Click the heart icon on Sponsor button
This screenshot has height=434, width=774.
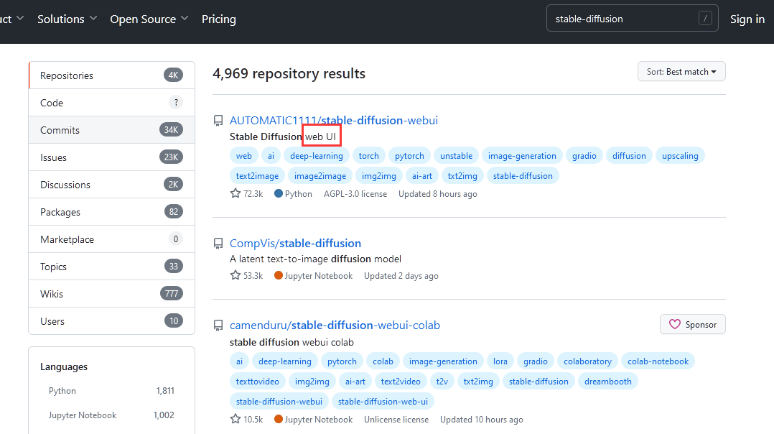pos(675,324)
